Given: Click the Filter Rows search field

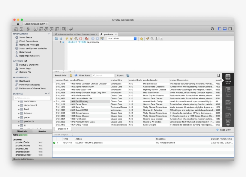Looking at the screenshot, I should tap(103, 75).
